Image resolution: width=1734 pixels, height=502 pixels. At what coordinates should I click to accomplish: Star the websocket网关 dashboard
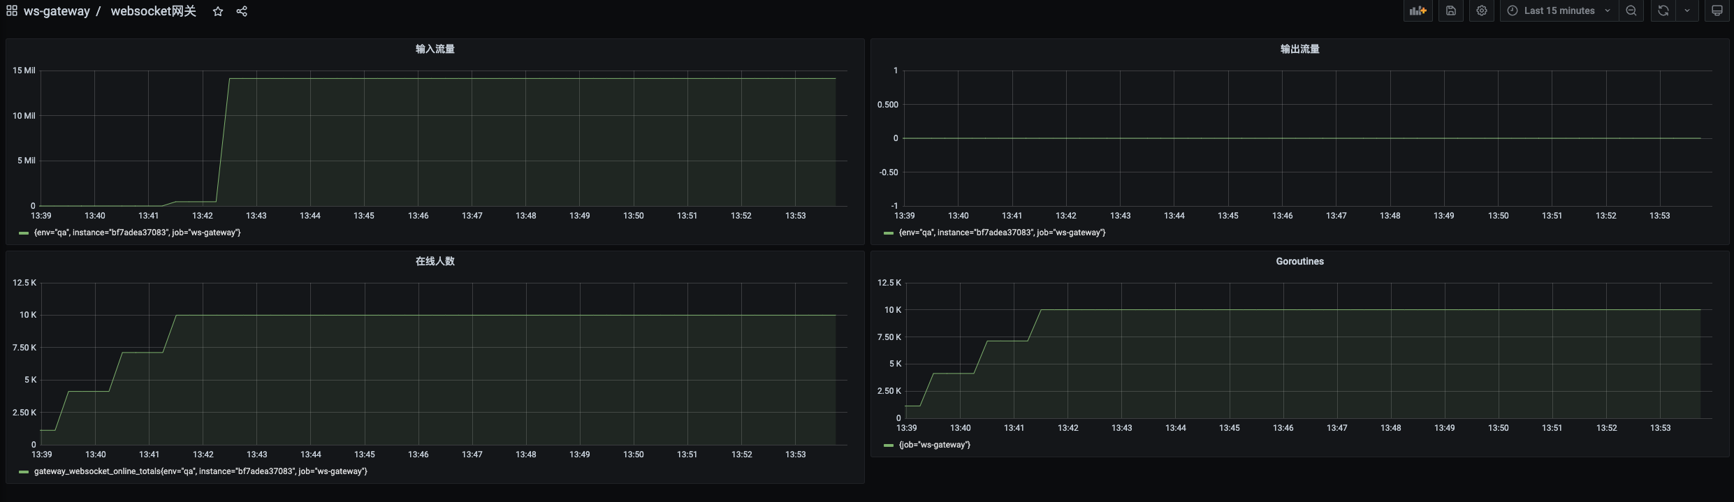pos(218,11)
